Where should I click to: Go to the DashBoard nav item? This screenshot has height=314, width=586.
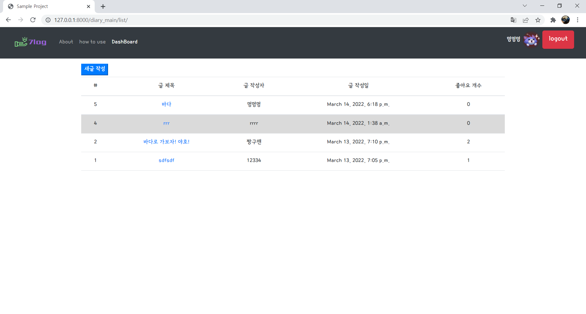[x=125, y=42]
